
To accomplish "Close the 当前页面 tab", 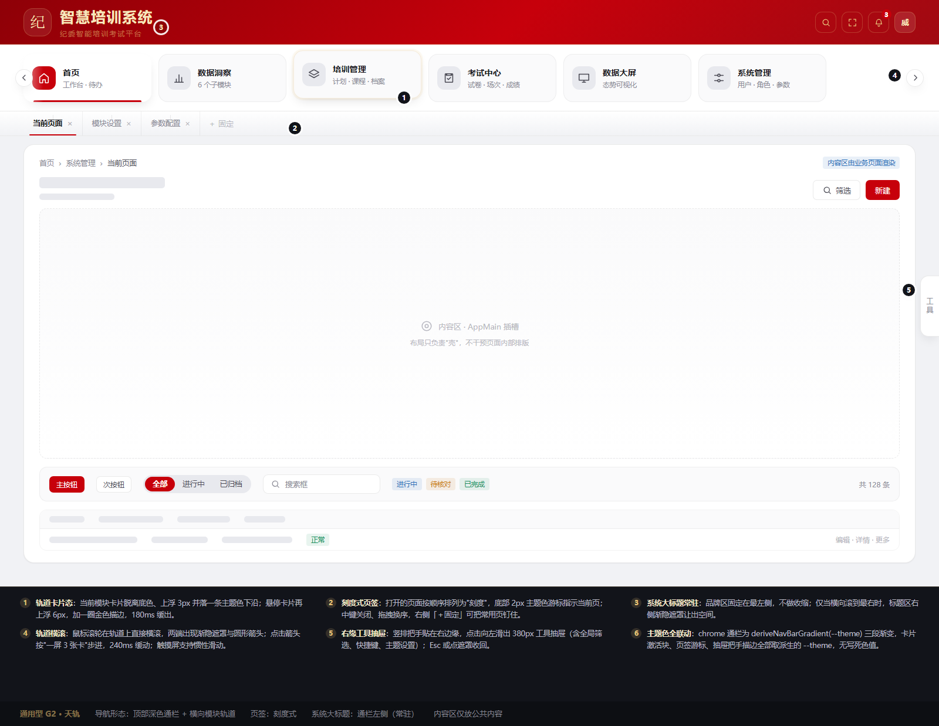I will [x=70, y=124].
